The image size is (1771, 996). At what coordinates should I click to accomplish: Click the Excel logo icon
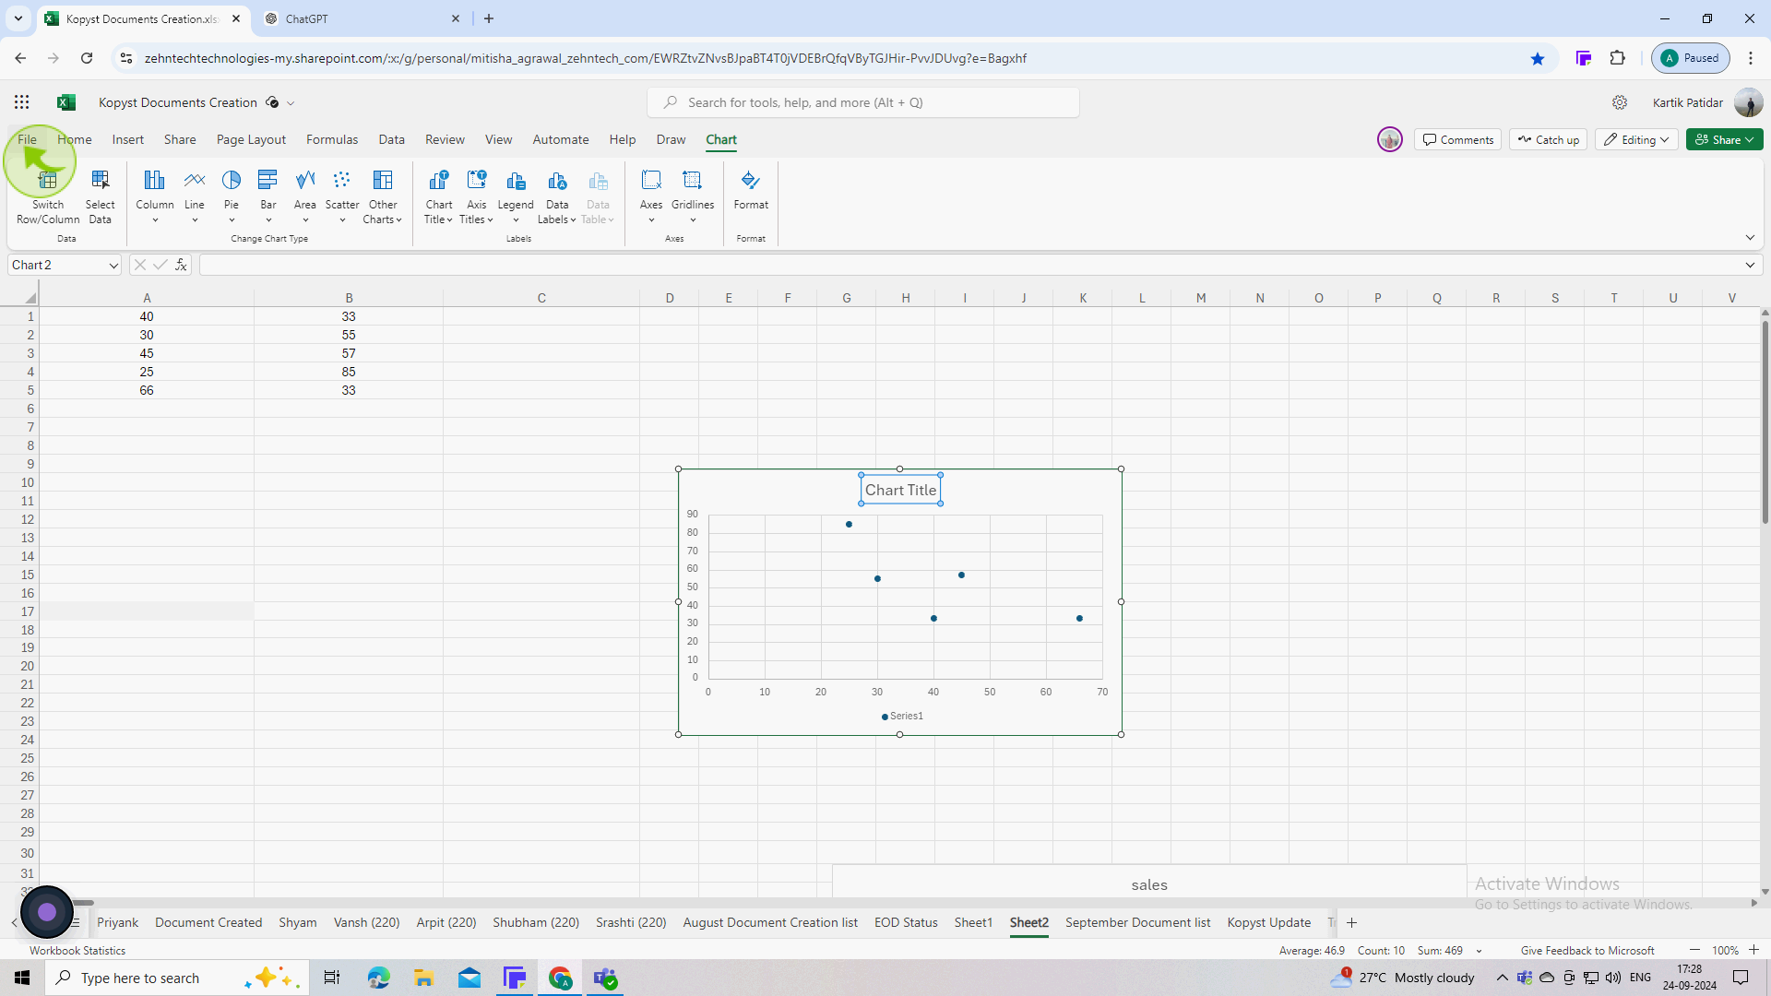pyautogui.click(x=66, y=102)
